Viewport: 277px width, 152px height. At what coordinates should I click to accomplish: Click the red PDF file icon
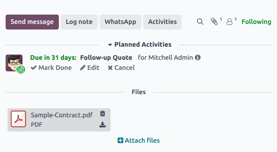[x=18, y=120]
